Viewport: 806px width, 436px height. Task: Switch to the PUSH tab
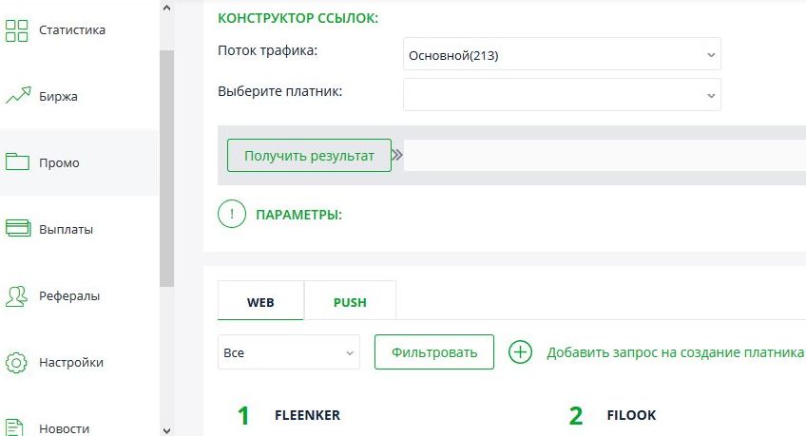point(350,303)
